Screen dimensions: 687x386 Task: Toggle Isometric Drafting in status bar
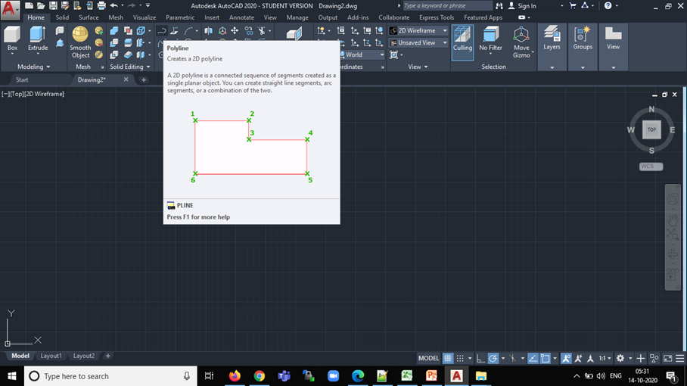pyautogui.click(x=513, y=359)
